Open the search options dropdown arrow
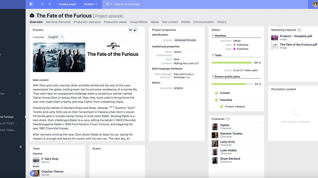318x178 pixels. (x=111, y=4)
